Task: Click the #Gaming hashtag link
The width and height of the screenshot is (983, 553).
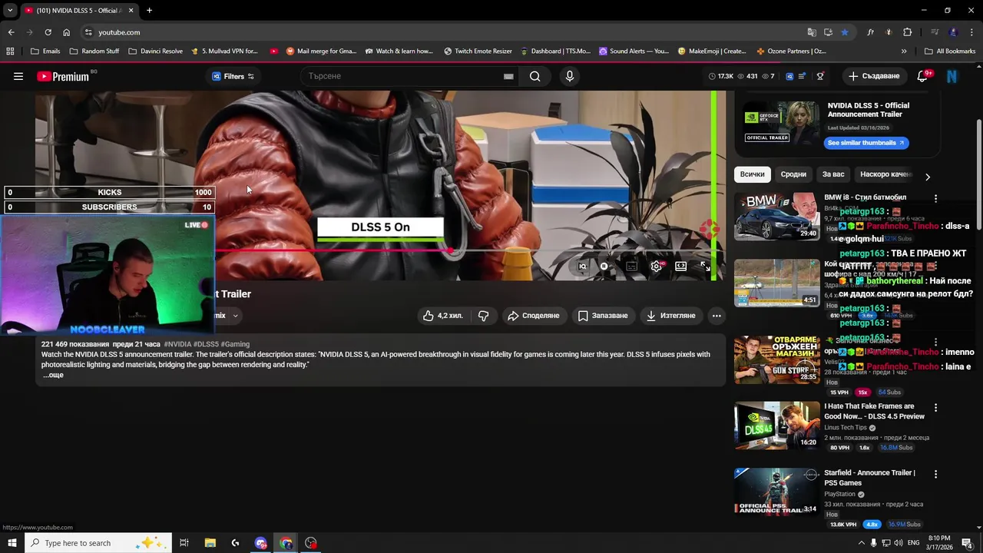Action: tap(235, 345)
